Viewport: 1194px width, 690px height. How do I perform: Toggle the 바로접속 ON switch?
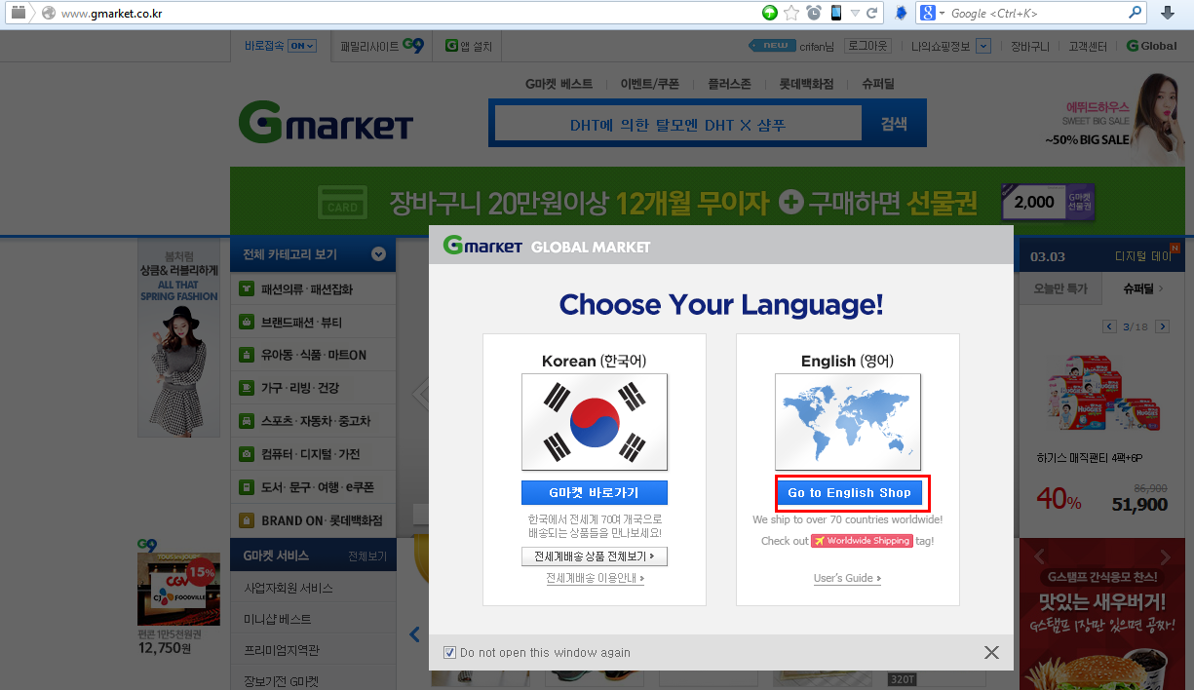pos(302,46)
